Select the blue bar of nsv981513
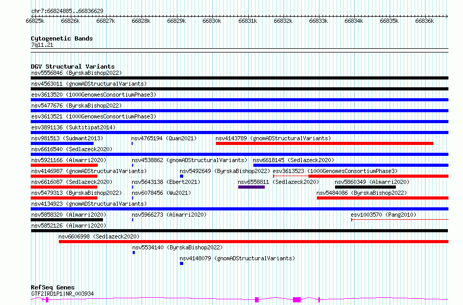Viewport: 463px width, 305px height. click(62, 143)
